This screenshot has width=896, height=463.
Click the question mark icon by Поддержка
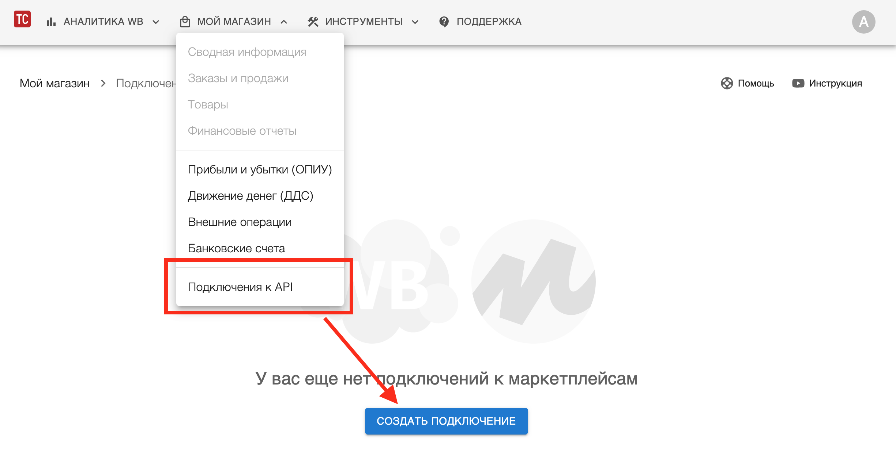(444, 22)
